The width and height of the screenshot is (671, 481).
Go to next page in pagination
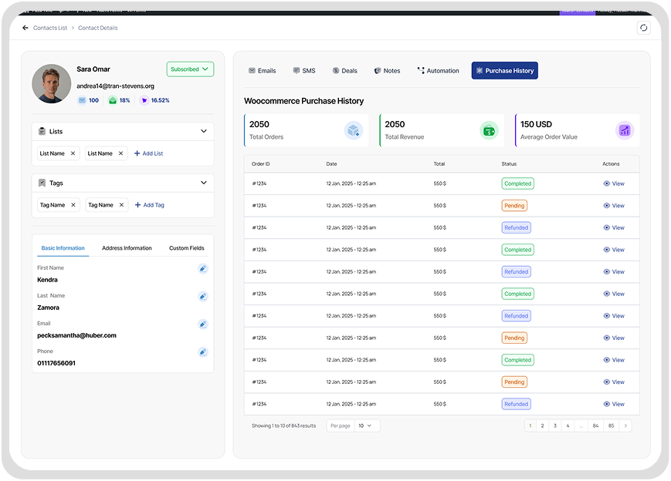[x=625, y=425]
